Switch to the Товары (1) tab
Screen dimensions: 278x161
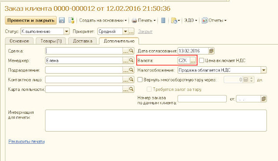click(51, 41)
